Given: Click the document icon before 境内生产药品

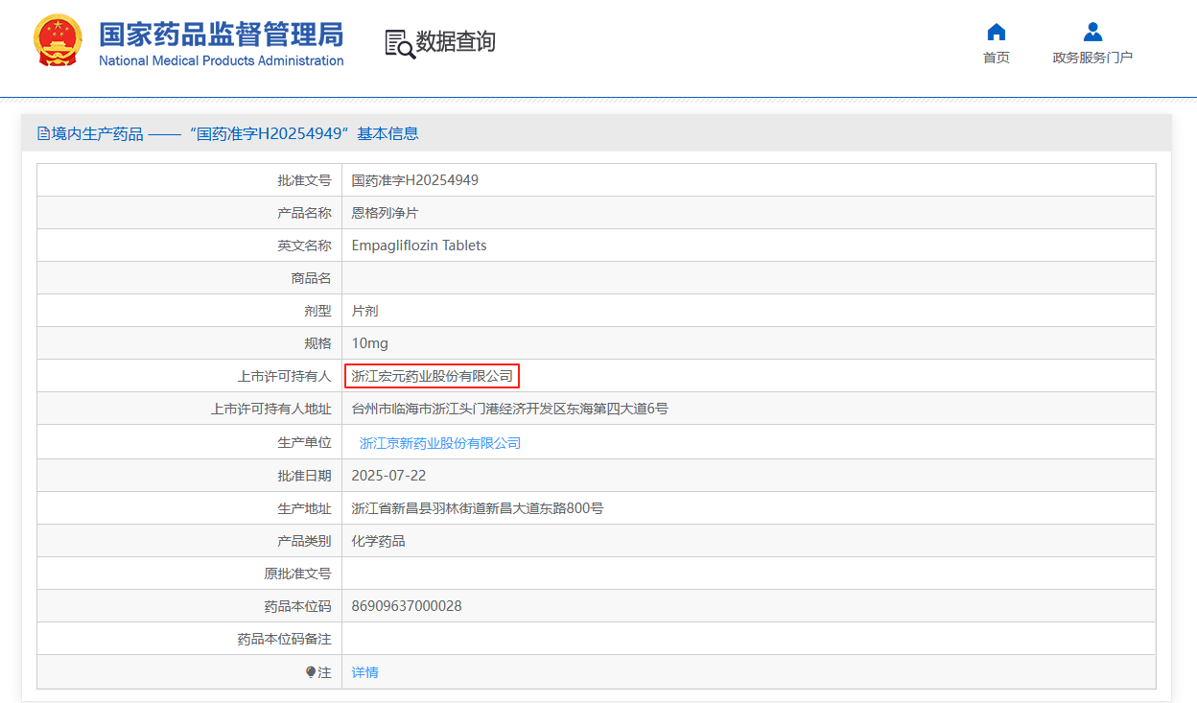Looking at the screenshot, I should [43, 133].
